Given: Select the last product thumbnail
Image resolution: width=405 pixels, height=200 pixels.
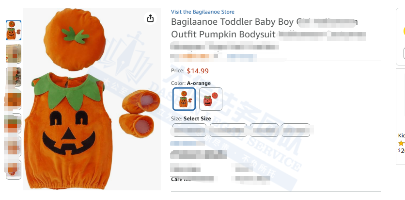Looking at the screenshot, I should coord(14,169).
